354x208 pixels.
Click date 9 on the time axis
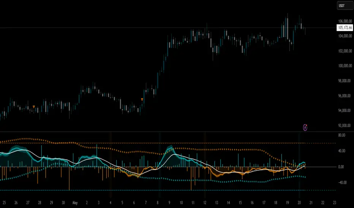[x=169, y=203]
